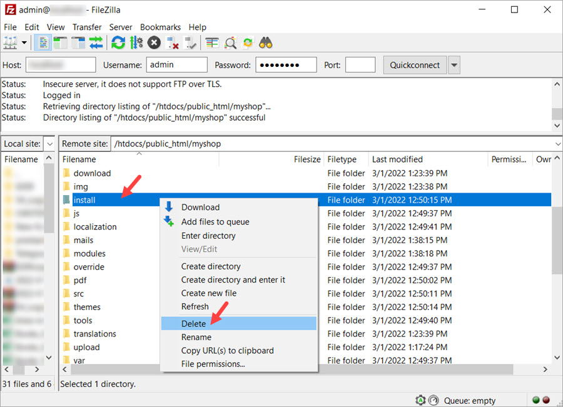Open the Bookmarks menu
The width and height of the screenshot is (563, 407).
161,28
